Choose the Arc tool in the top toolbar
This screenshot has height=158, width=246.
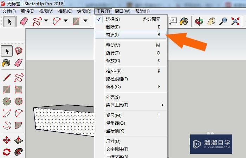click(x=57, y=21)
